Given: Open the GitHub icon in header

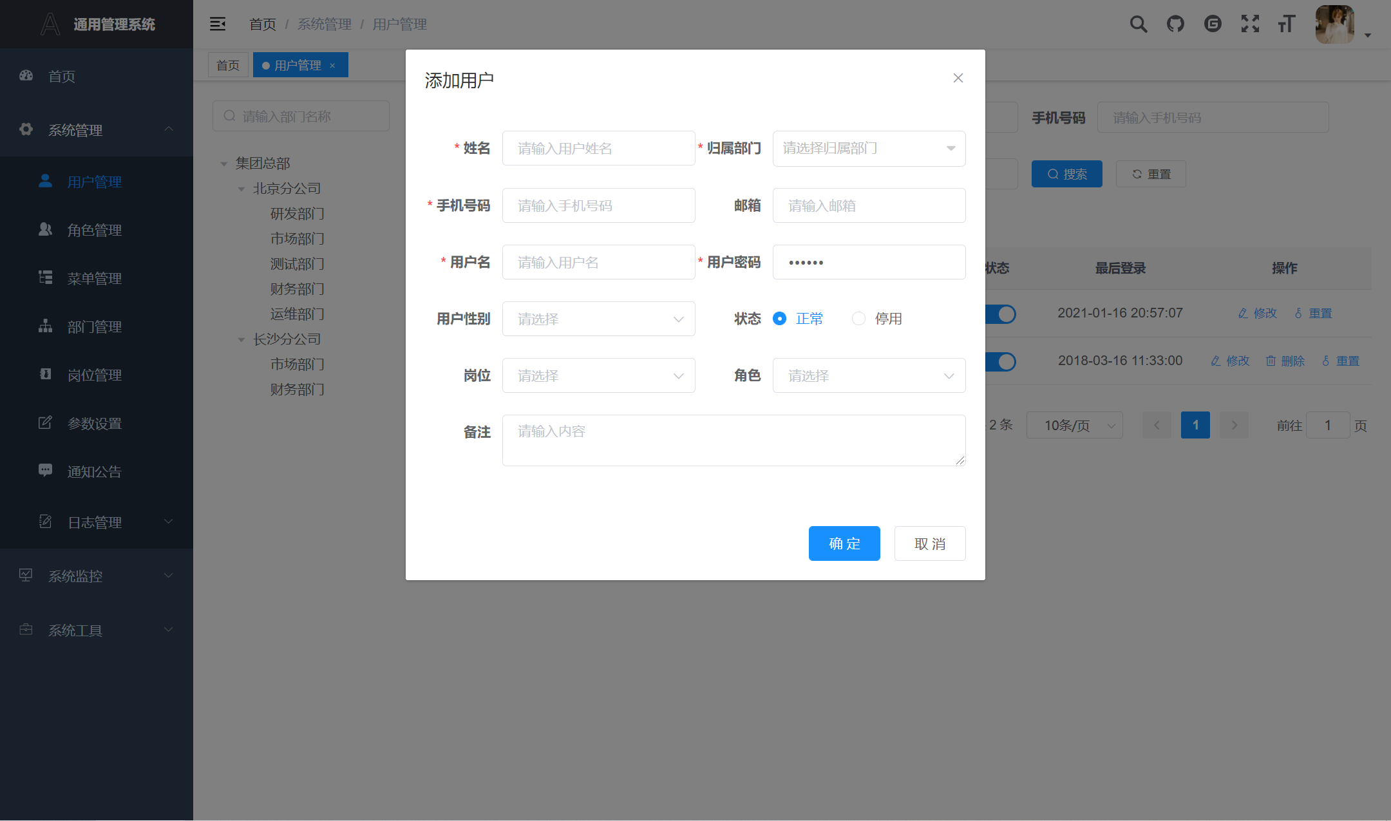Looking at the screenshot, I should (1175, 24).
